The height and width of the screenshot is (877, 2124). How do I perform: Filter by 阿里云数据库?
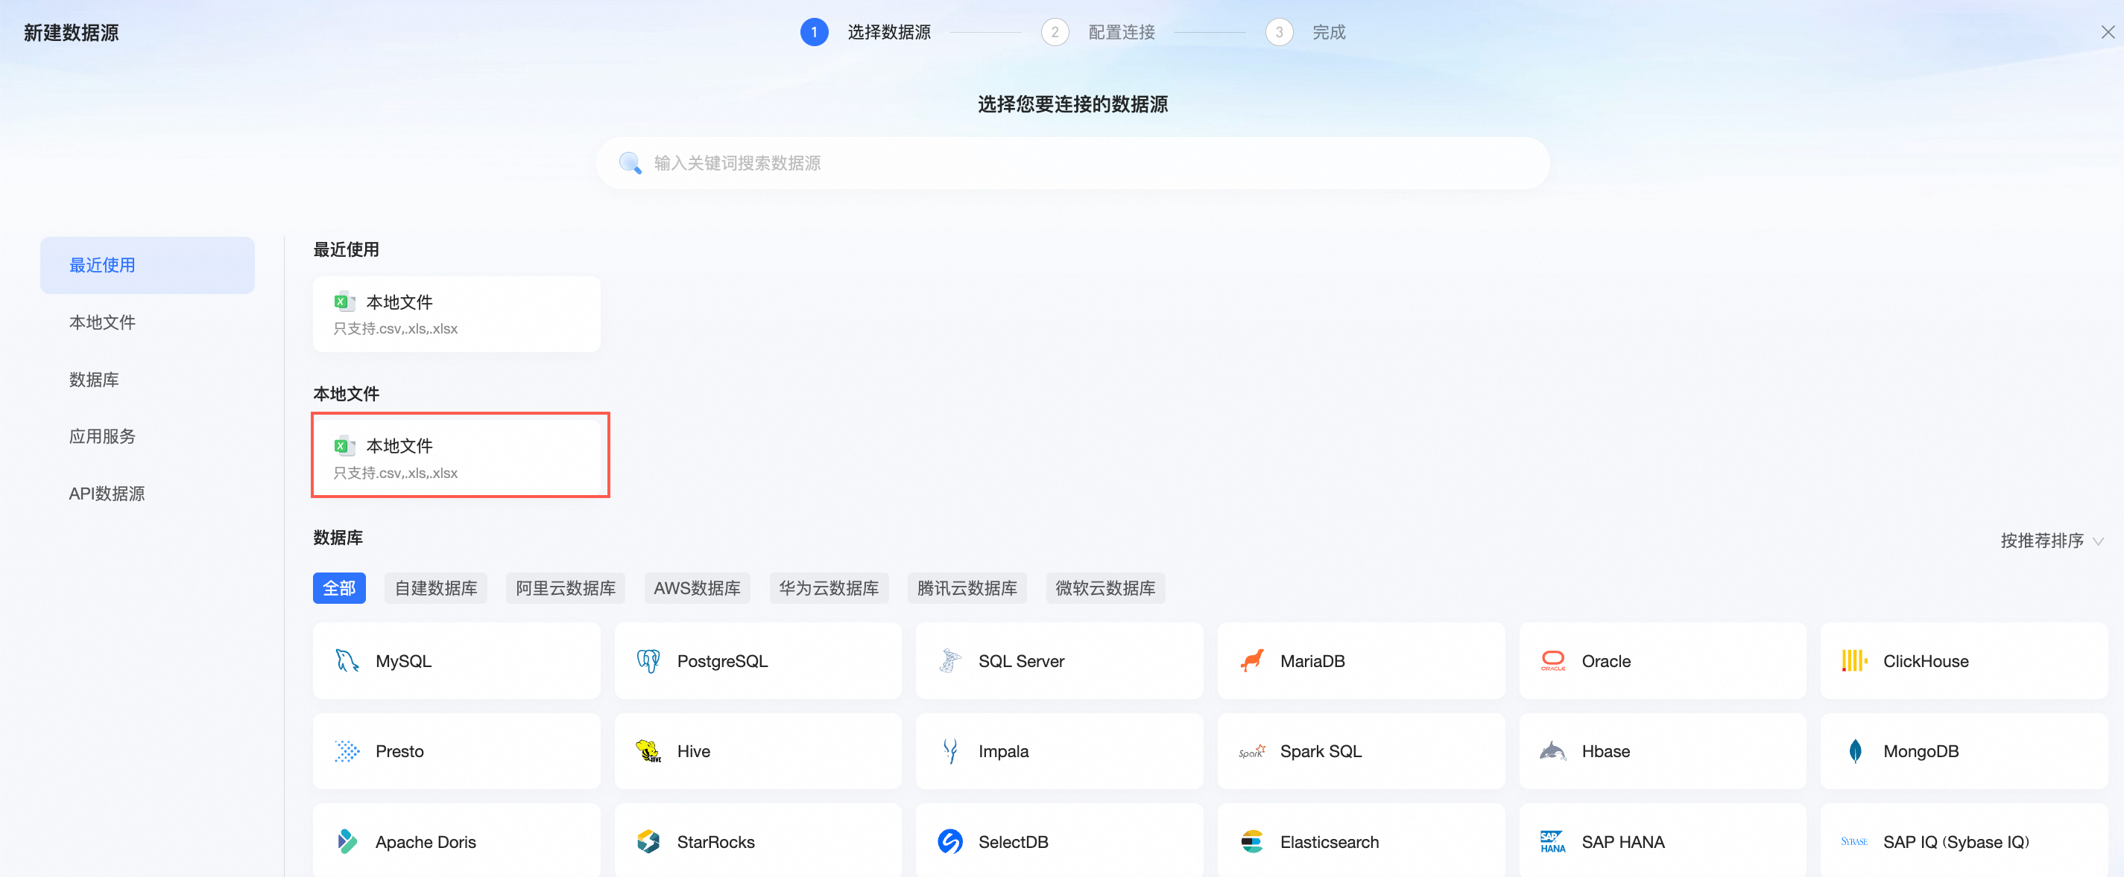click(566, 588)
